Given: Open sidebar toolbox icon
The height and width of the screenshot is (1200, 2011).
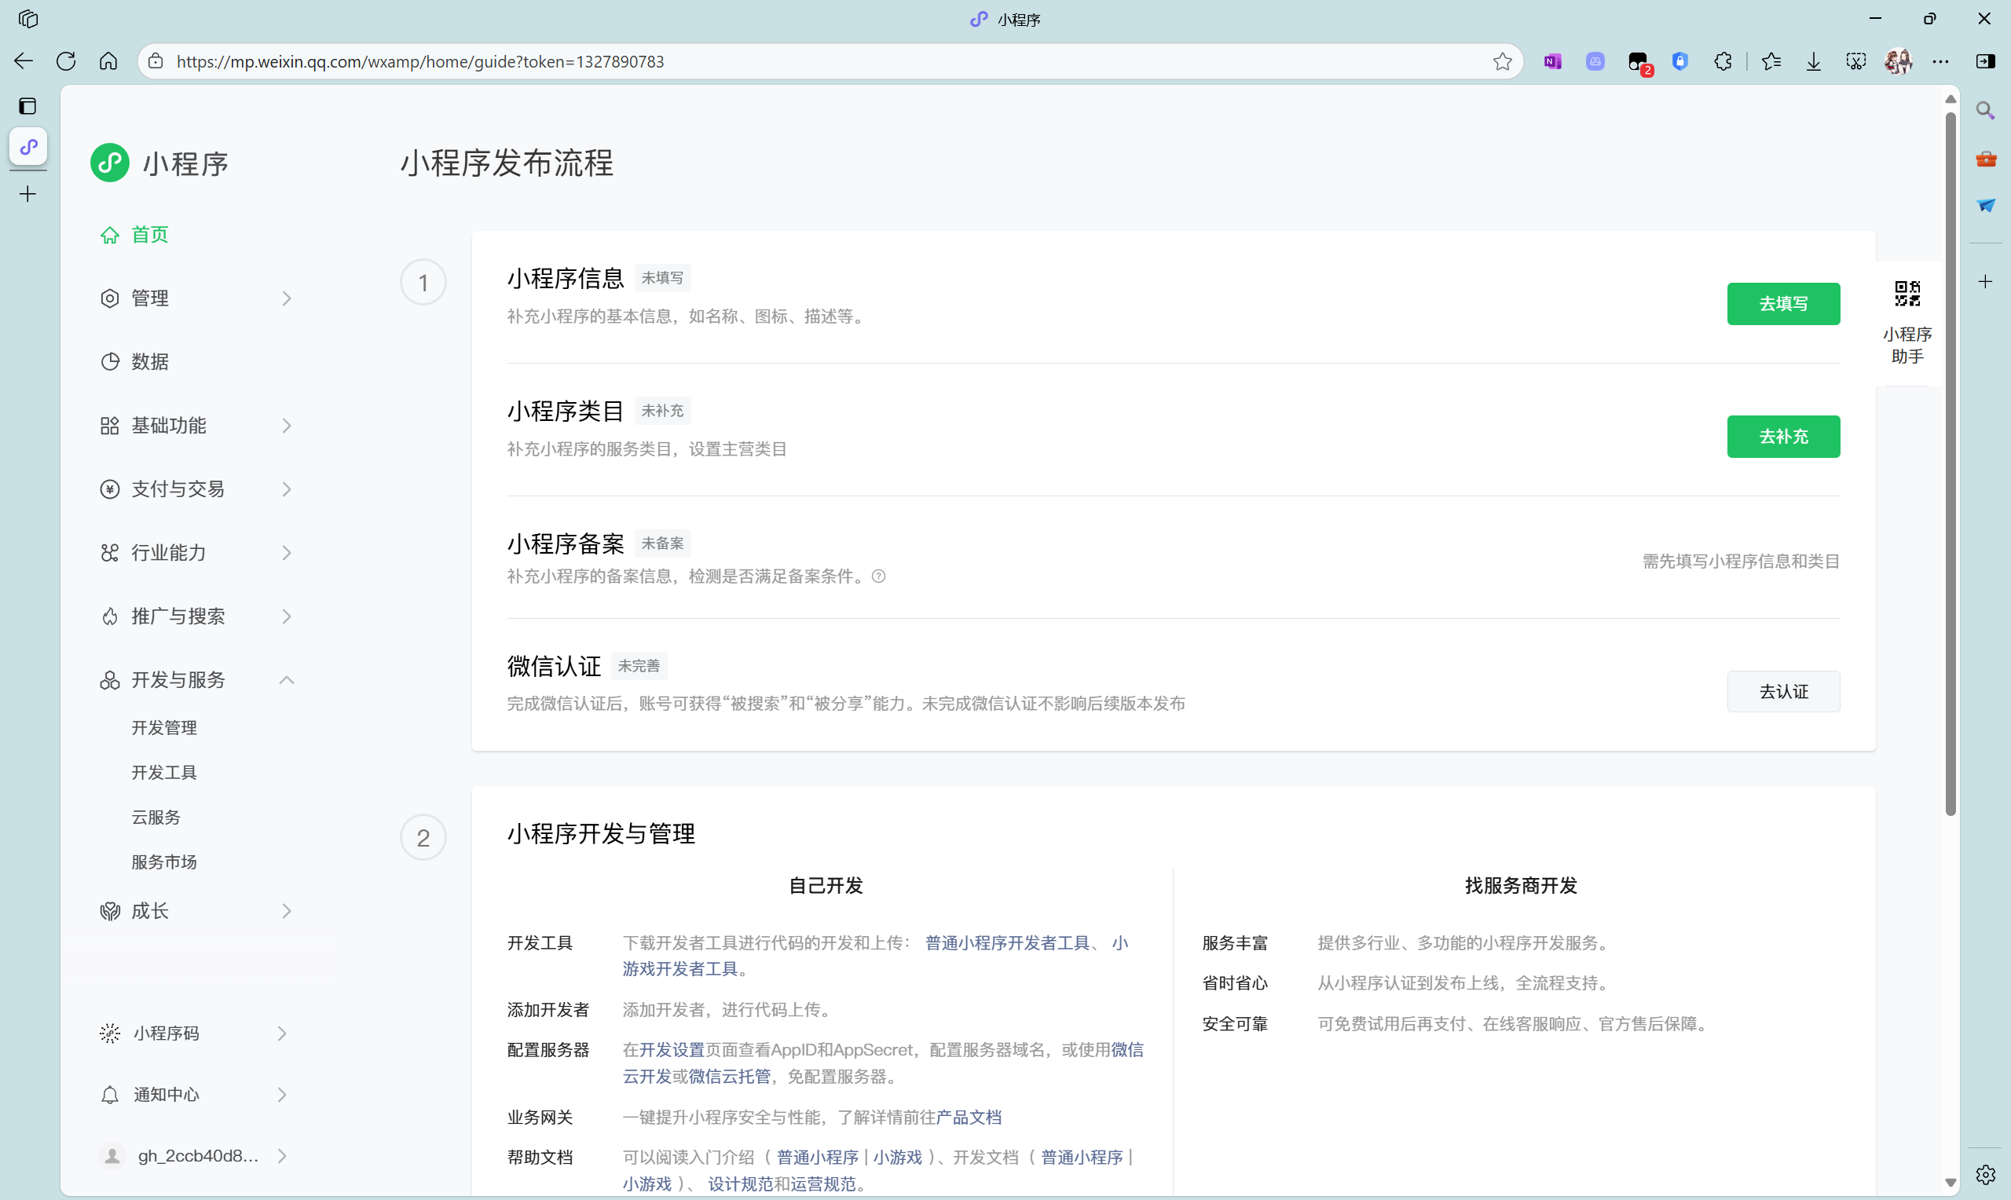Looking at the screenshot, I should pos(1985,159).
